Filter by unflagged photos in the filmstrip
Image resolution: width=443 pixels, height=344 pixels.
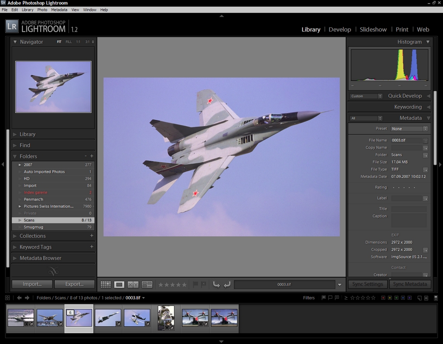click(x=330, y=298)
